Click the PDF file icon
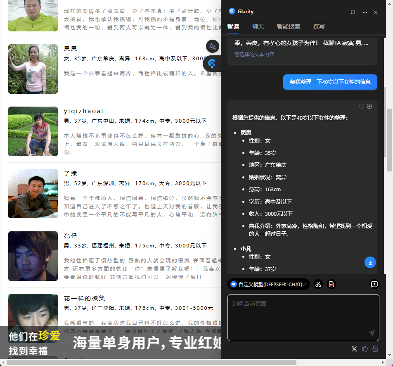The image size is (393, 366). point(331,284)
